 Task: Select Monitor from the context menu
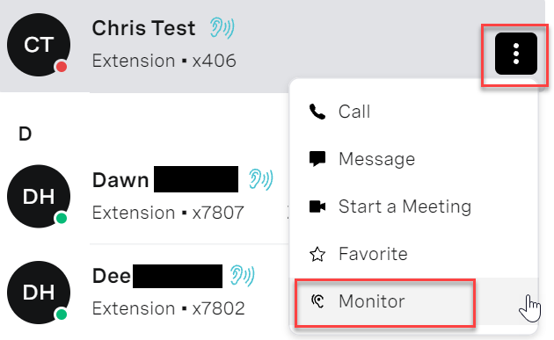click(x=414, y=301)
